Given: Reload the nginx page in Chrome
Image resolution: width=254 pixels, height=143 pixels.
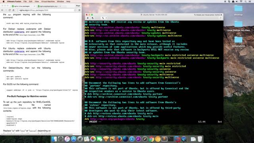Looking at the screenshot, I should tap(10, 10).
